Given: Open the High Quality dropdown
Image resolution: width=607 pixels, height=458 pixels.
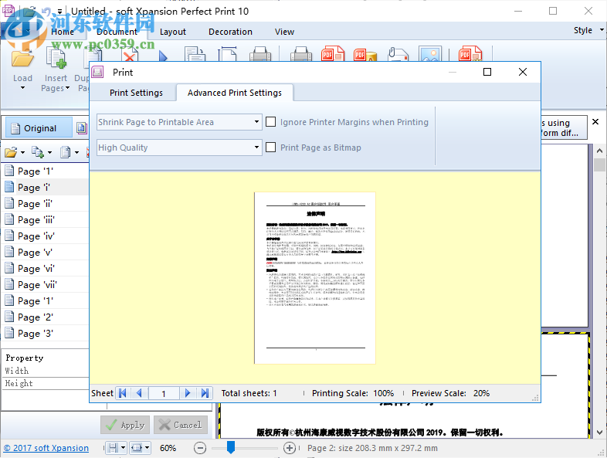Looking at the screenshot, I should tap(256, 148).
